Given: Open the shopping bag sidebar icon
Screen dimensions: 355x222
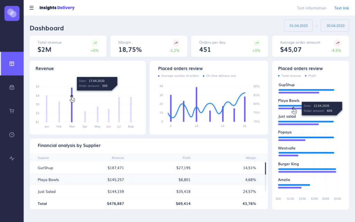Looking at the screenshot, I should click(x=12, y=87).
